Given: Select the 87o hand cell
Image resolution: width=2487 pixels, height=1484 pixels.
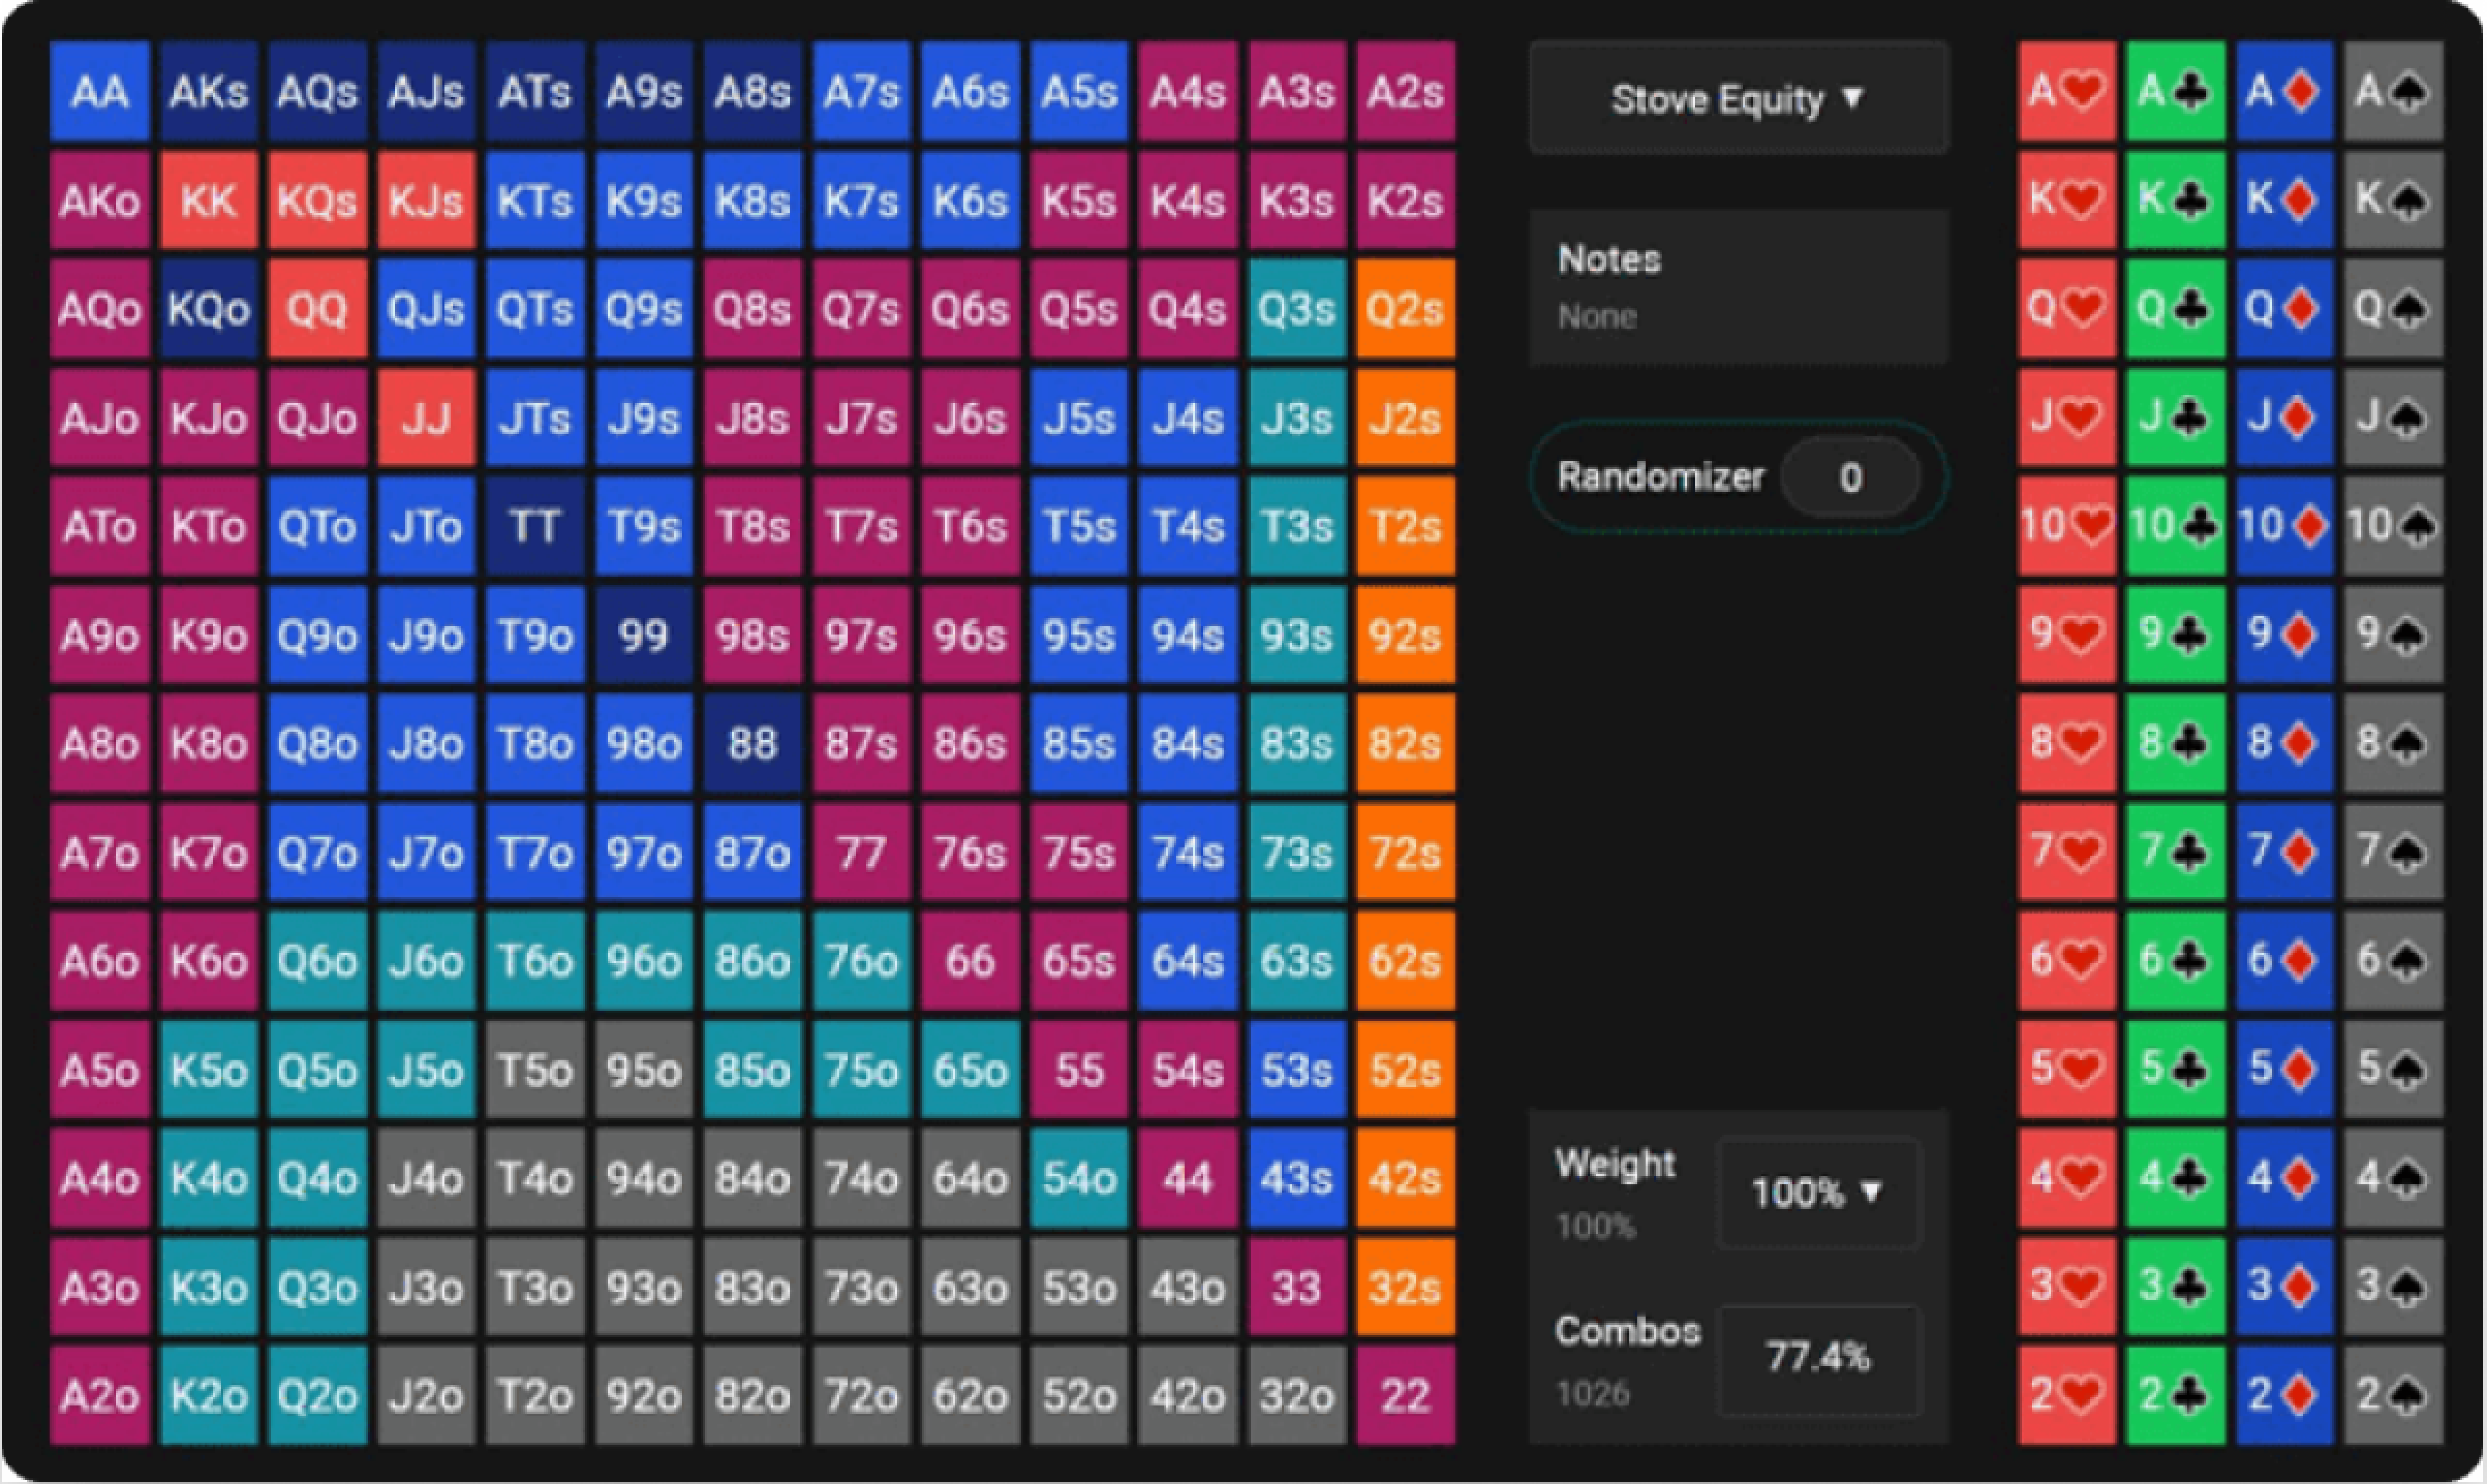Looking at the screenshot, I should (753, 853).
